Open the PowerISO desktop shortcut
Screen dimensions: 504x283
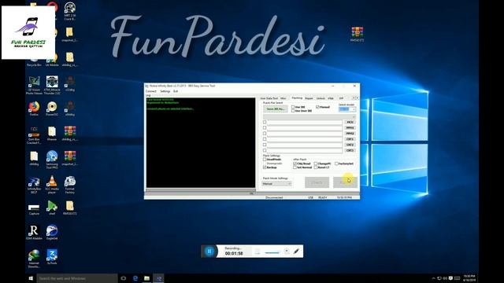[x=52, y=108]
